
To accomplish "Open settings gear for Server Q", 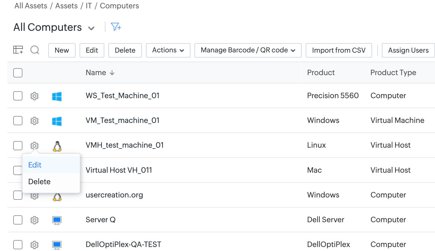I will pyautogui.click(x=34, y=220).
